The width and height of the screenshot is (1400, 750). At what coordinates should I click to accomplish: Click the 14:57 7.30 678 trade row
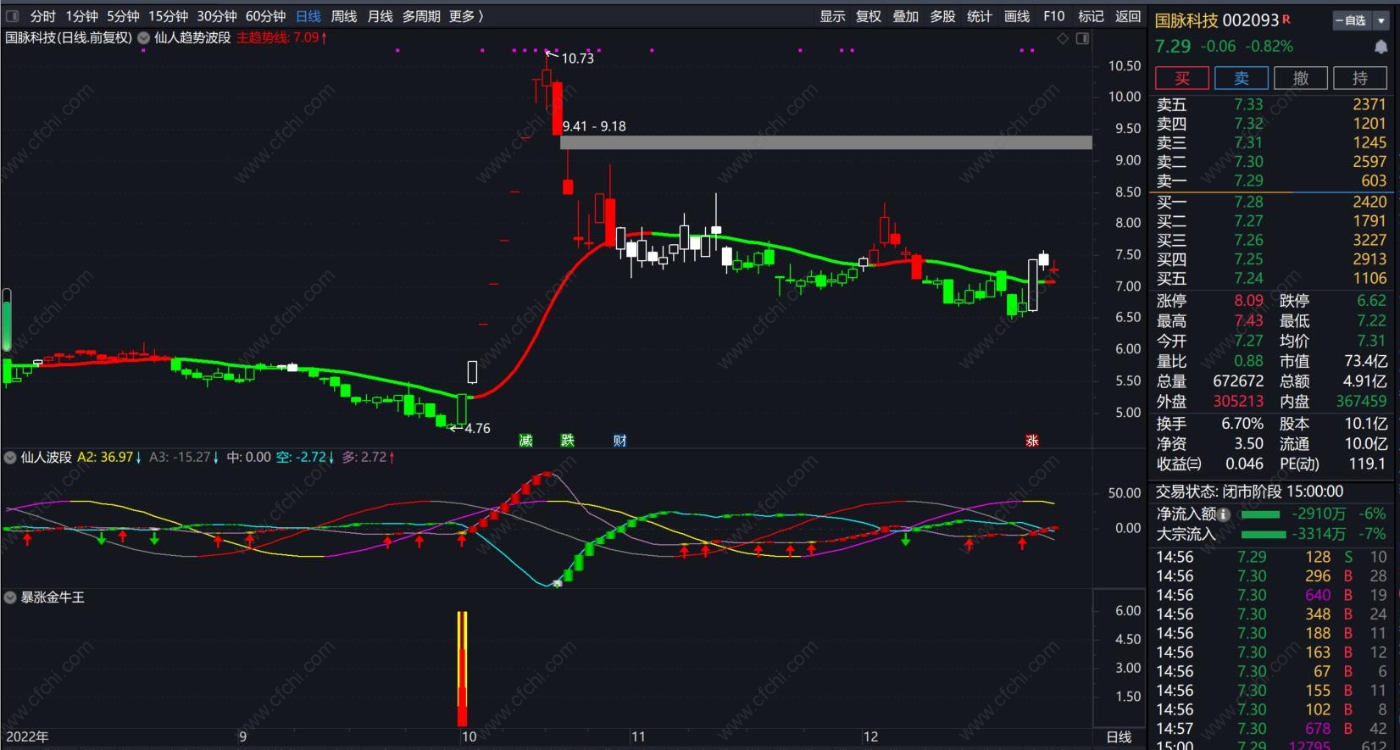point(1271,728)
